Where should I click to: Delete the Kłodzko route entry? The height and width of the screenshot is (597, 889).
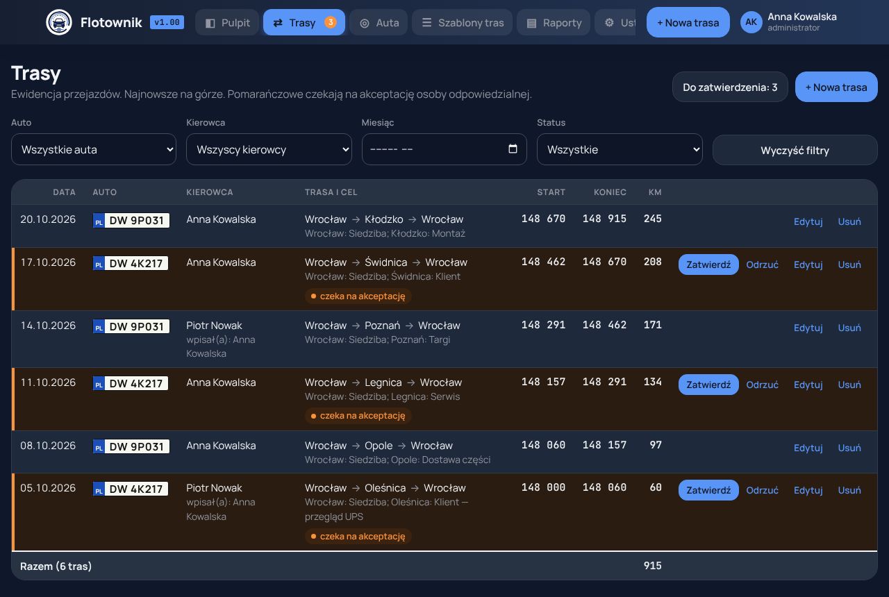(849, 221)
